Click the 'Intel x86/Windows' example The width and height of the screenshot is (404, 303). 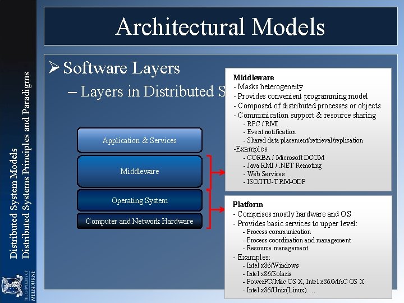pyautogui.click(x=270, y=265)
